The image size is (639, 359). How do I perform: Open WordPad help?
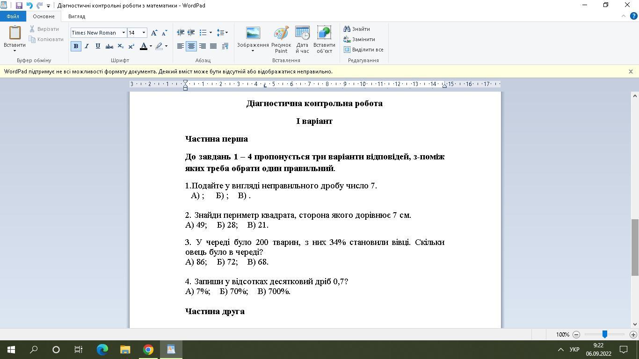[634, 16]
